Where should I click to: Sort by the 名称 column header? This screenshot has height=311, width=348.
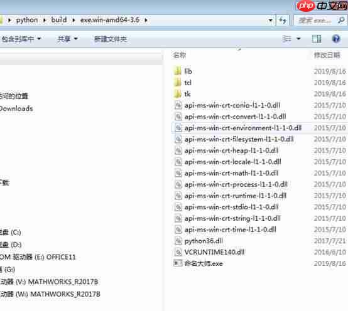[179, 55]
